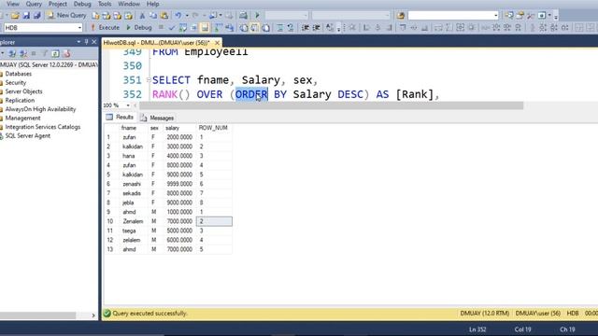Close the HlwotDB.sql tab
This screenshot has height=336, width=598.
coord(217,42)
